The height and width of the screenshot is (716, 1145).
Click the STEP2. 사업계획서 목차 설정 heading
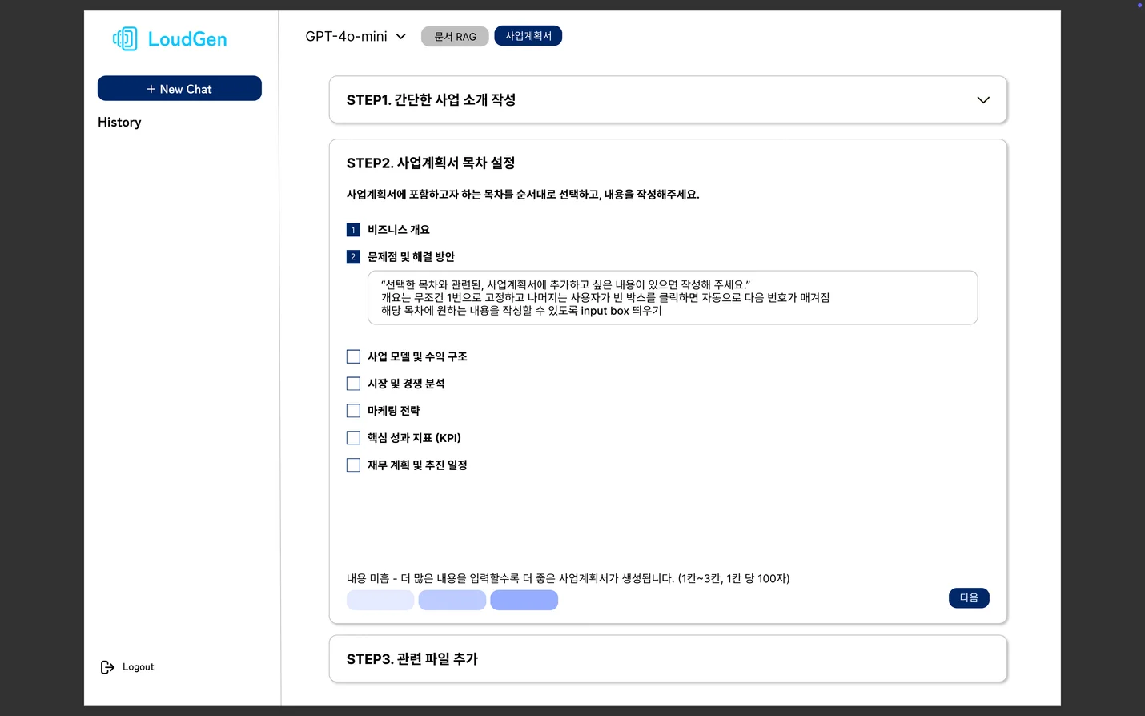coord(431,163)
